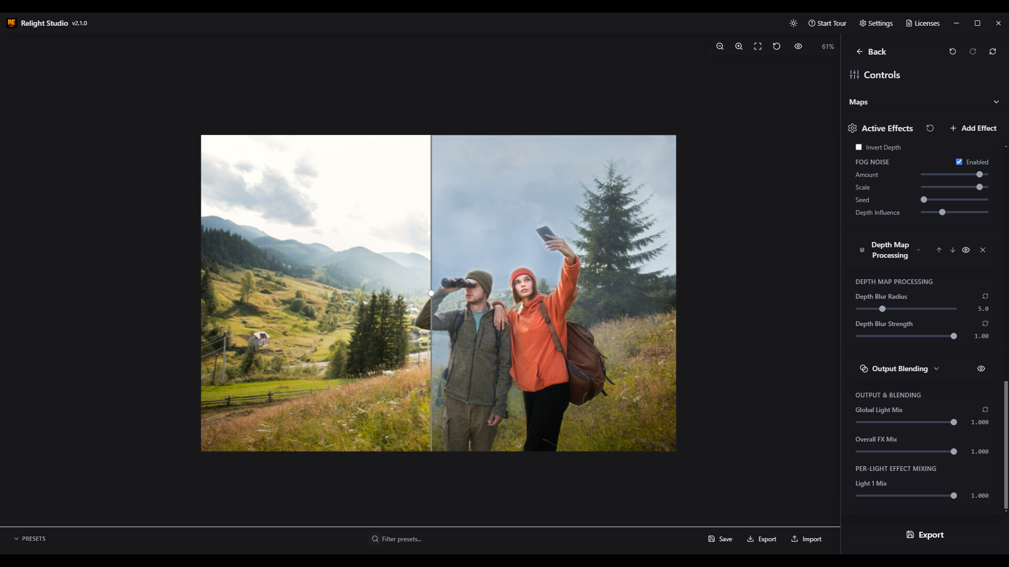The width and height of the screenshot is (1009, 567).
Task: Reset the Depth Blur Radius value
Action: 985,296
